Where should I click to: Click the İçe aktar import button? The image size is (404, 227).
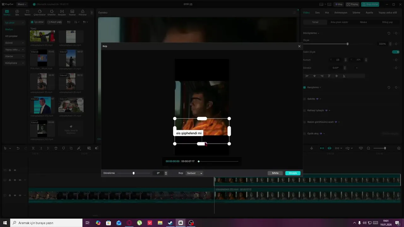[37, 22]
